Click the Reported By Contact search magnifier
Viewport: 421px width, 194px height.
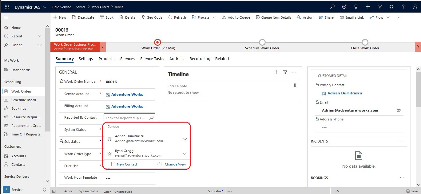(151, 118)
